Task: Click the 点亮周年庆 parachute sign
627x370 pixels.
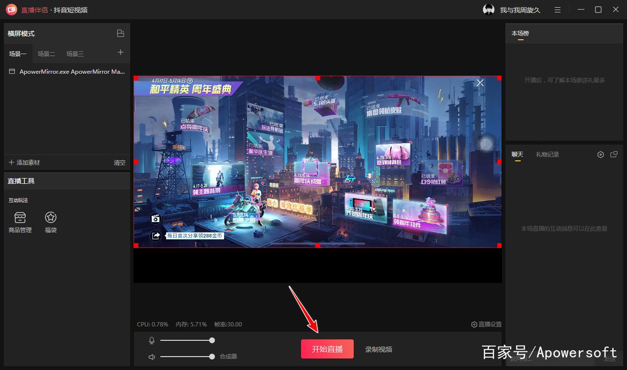Action: coord(195,120)
